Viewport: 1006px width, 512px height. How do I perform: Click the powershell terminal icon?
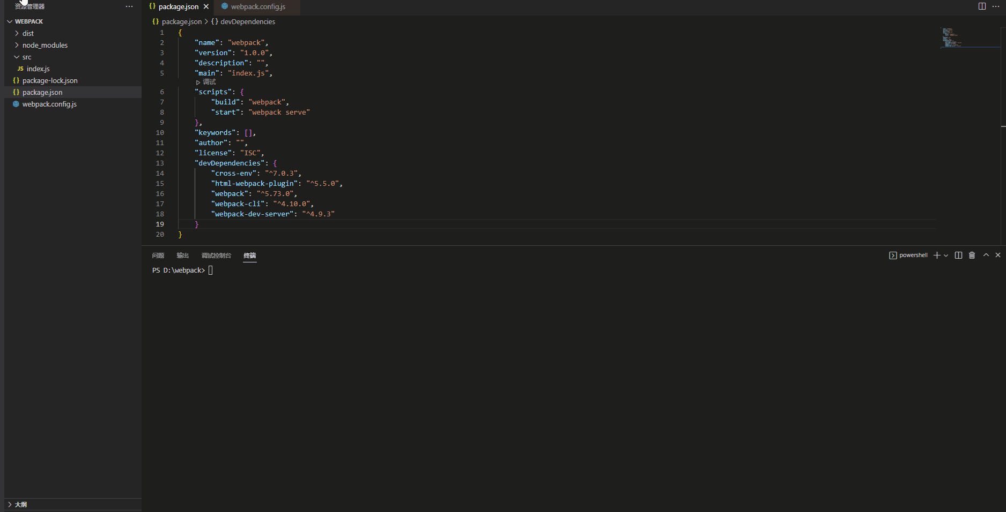[x=893, y=255]
